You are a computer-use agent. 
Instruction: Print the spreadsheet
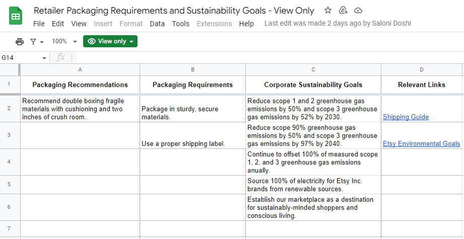(20, 42)
